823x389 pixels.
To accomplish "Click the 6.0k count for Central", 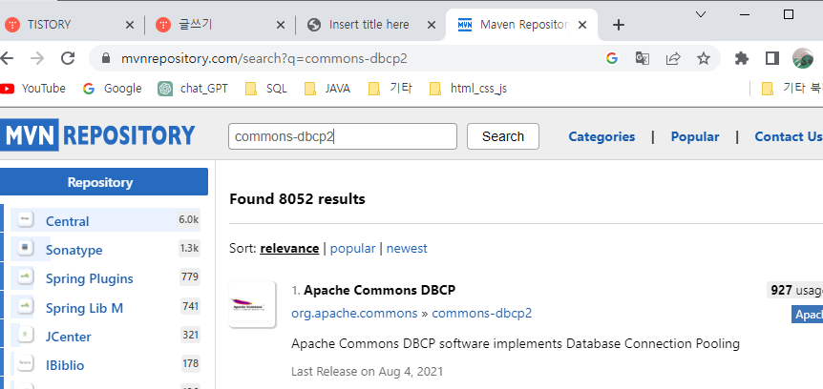I will [x=188, y=219].
